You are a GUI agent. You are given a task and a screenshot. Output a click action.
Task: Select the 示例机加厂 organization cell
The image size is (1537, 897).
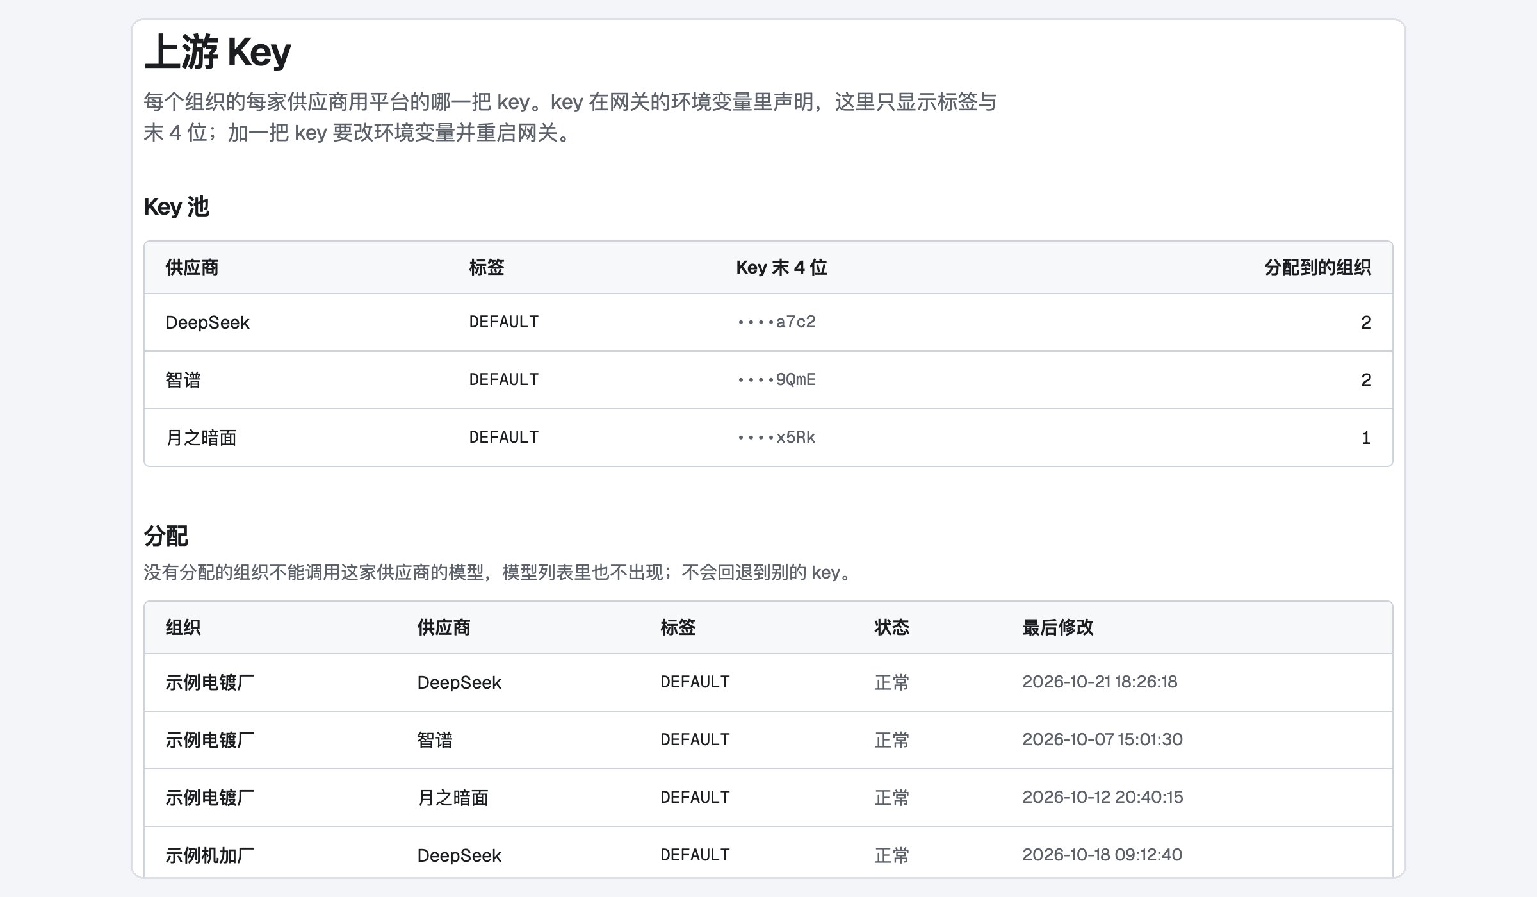[210, 855]
